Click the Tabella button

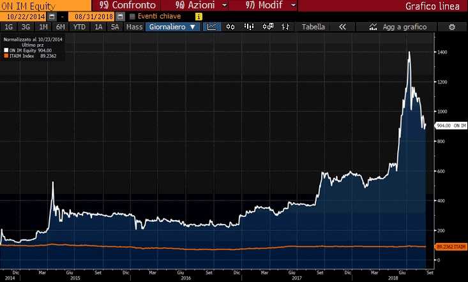(x=313, y=27)
